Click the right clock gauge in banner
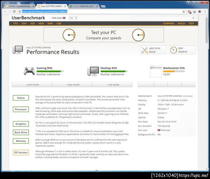 click(x=138, y=35)
